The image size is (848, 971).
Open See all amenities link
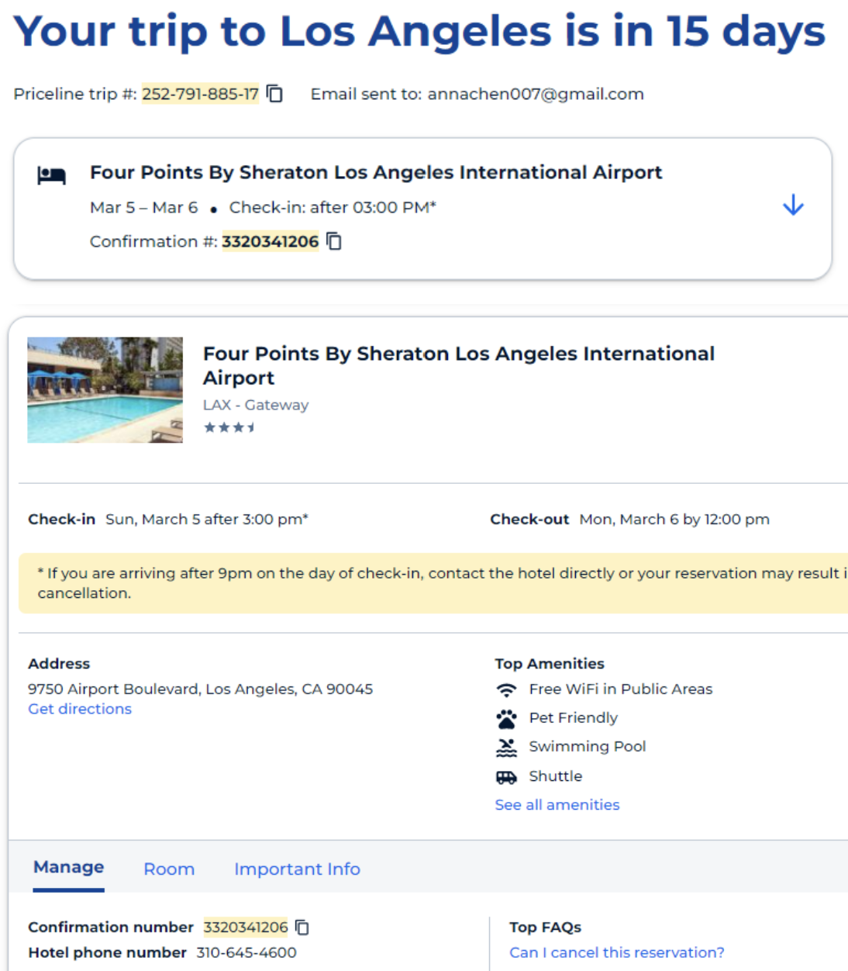tap(557, 805)
